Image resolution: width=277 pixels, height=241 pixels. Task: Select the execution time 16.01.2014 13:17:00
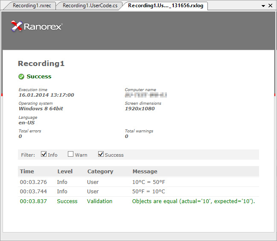click(x=46, y=95)
